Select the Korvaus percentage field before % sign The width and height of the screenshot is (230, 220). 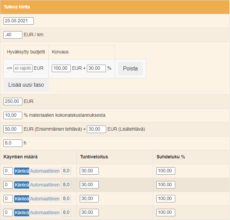point(96,68)
